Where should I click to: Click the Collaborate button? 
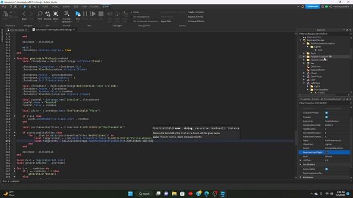[312, 7]
